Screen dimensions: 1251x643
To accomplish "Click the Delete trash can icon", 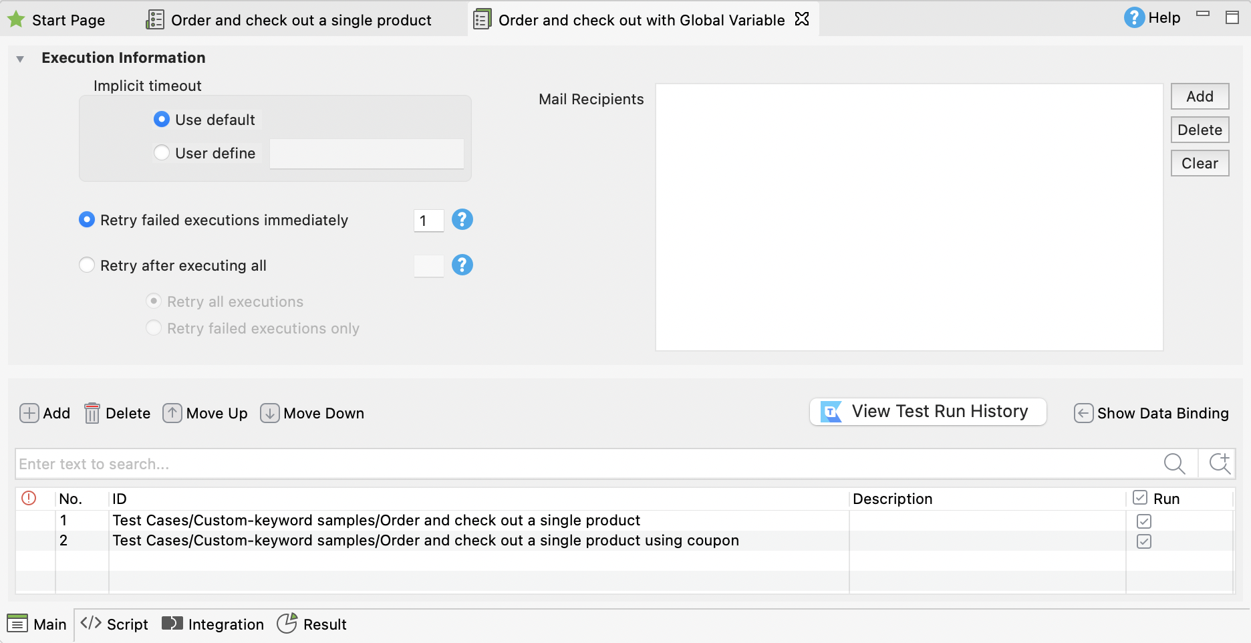I will click(x=92, y=413).
